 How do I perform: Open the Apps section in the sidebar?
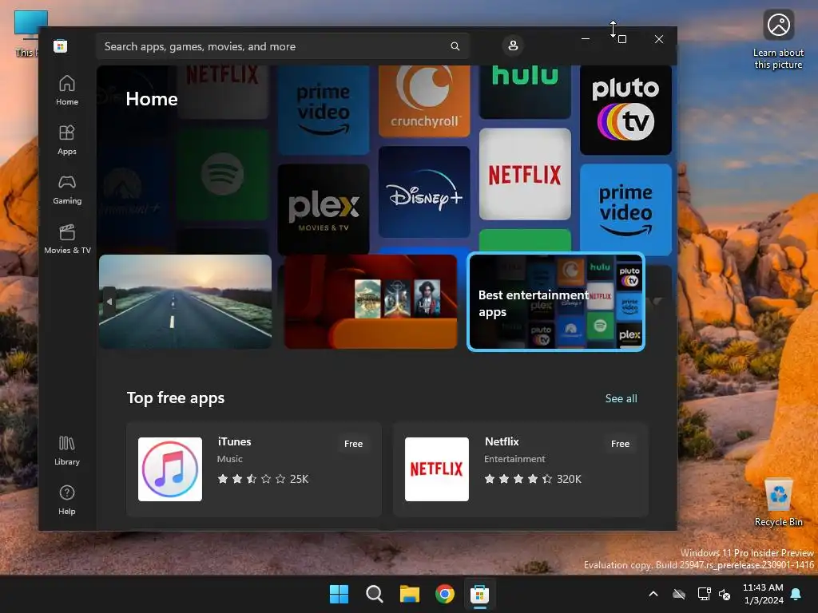tap(67, 140)
